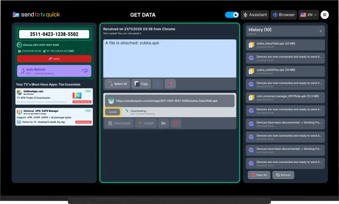Click the Auto Refresh loop icon
Screen dimensions: 339x204
click(85, 71)
